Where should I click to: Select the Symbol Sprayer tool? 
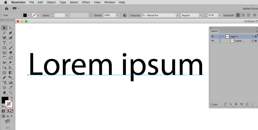pyautogui.click(x=4, y=82)
